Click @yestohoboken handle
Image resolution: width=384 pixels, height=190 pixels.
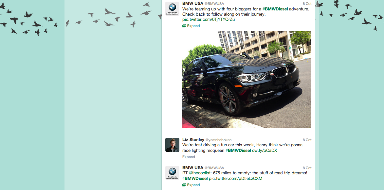tap(218, 140)
